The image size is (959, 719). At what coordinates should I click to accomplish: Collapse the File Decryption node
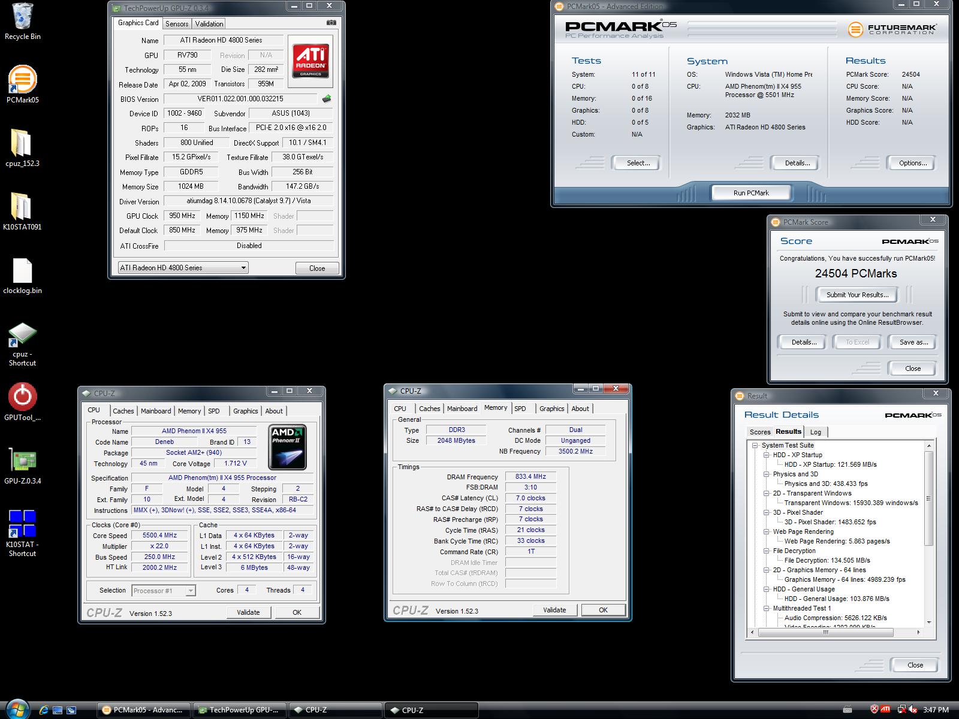tap(766, 551)
